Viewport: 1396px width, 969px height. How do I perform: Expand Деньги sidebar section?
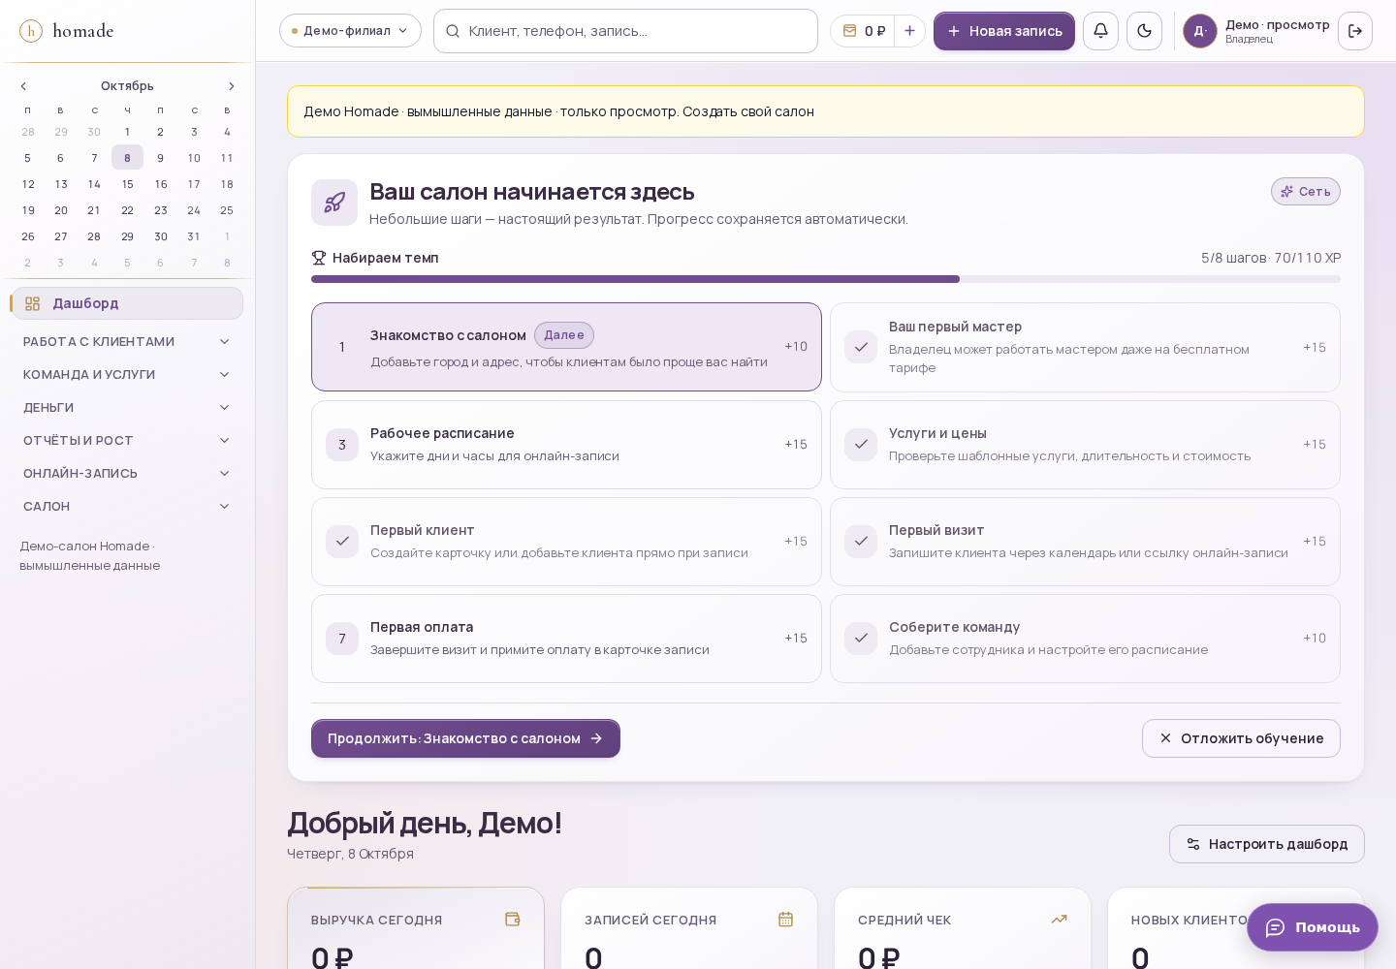tap(127, 407)
